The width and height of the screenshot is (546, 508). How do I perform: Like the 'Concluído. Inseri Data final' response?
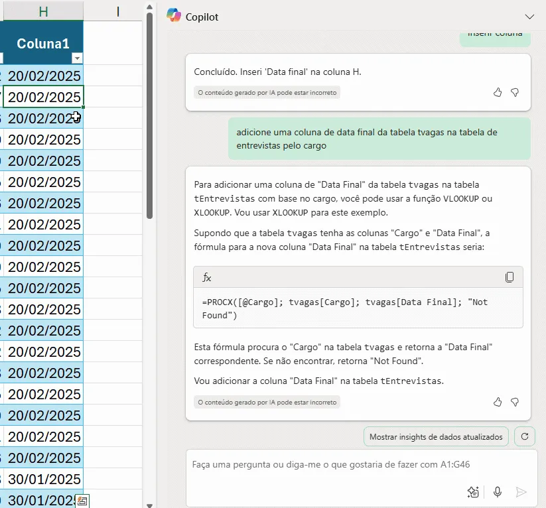[498, 92]
